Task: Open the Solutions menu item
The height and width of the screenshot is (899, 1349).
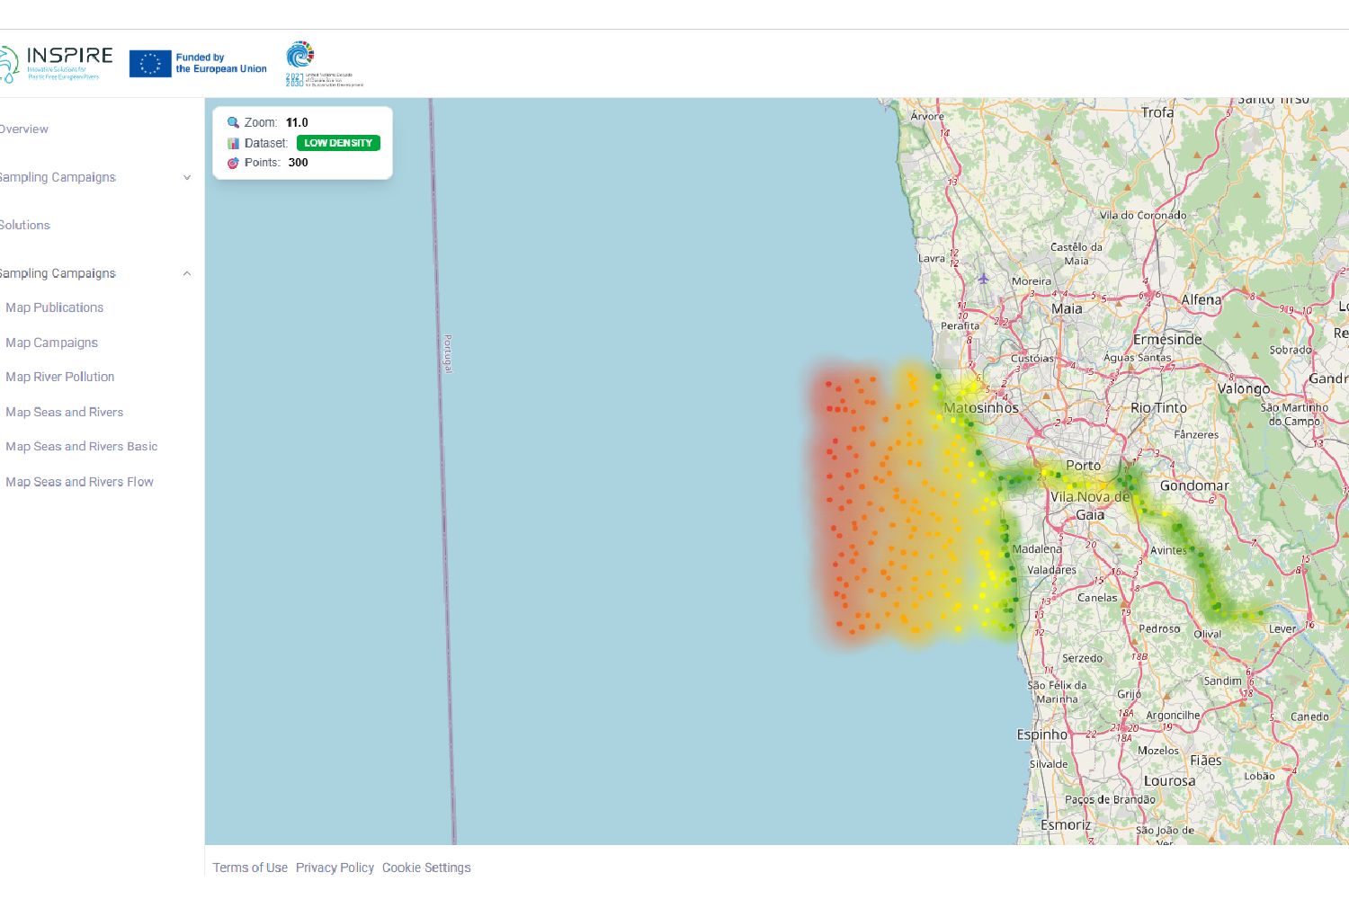Action: [25, 225]
